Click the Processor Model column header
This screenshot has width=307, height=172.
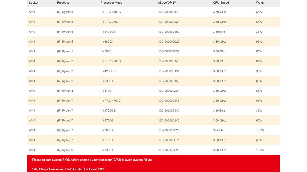(112, 3)
